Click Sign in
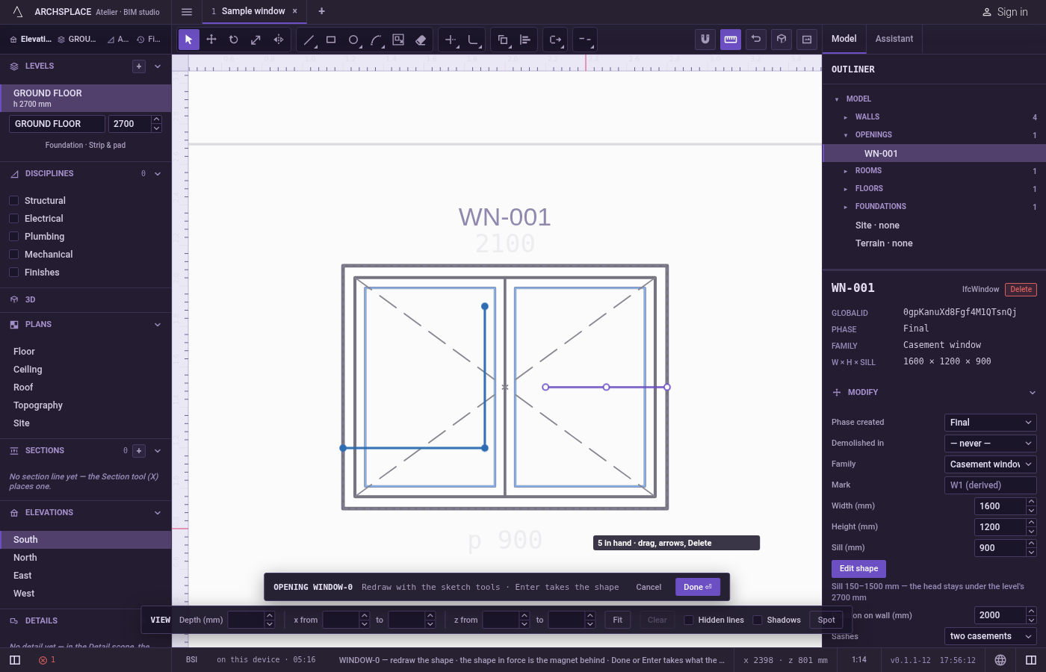1046x672 pixels. tap(1005, 12)
